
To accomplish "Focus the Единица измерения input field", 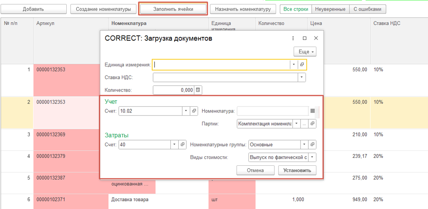I will 221,65.
